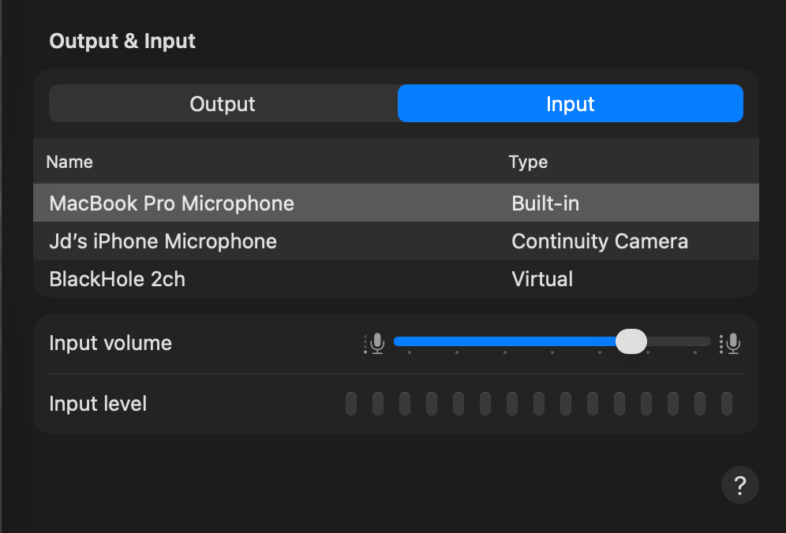This screenshot has width=786, height=533.
Task: Click the Built-in type label
Action: coord(544,203)
